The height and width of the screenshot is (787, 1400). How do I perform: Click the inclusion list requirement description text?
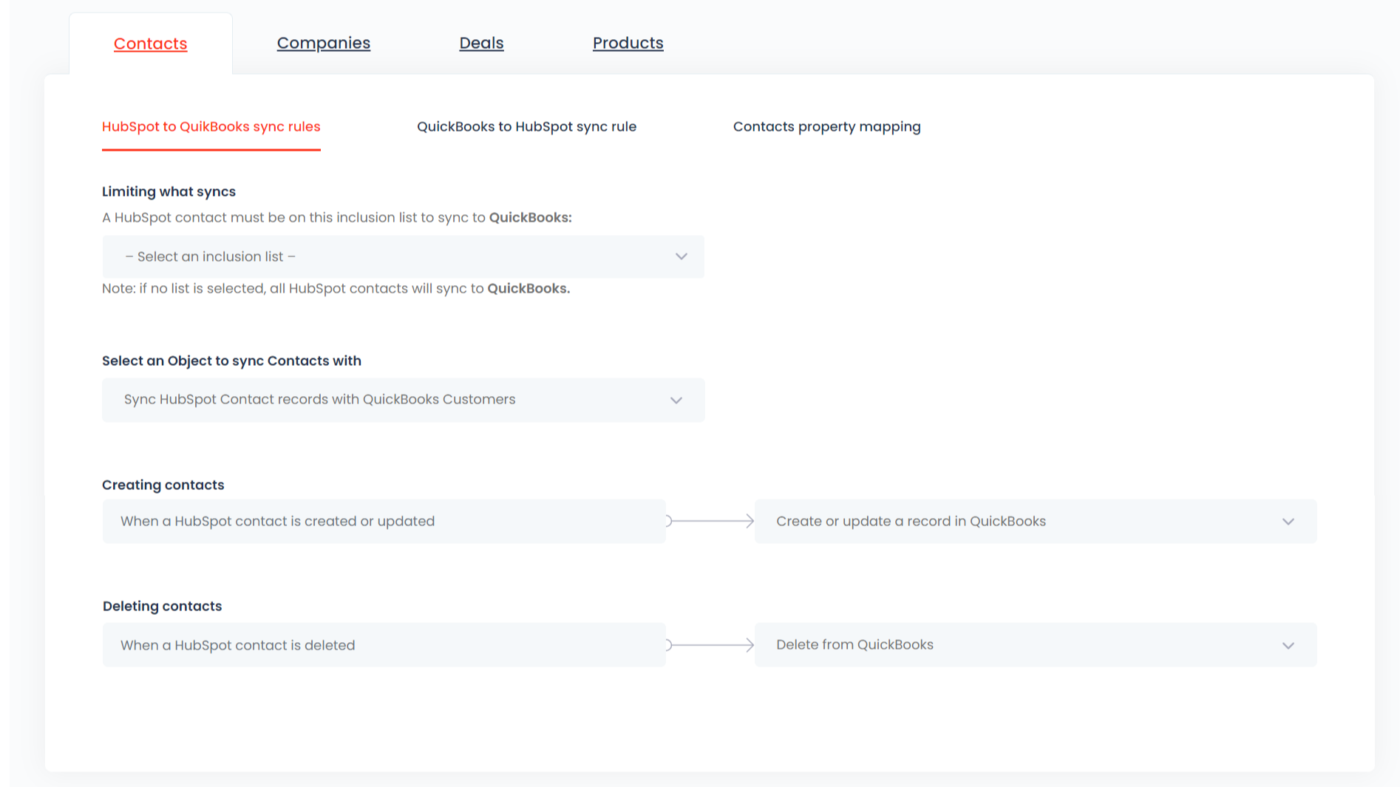click(x=337, y=217)
